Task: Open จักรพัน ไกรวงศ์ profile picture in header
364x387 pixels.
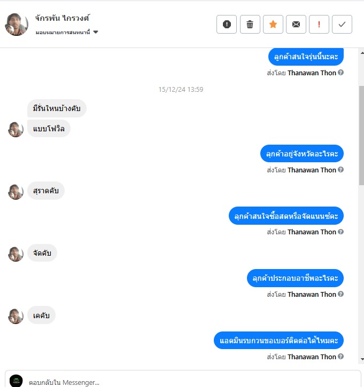Action: pyautogui.click(x=17, y=25)
